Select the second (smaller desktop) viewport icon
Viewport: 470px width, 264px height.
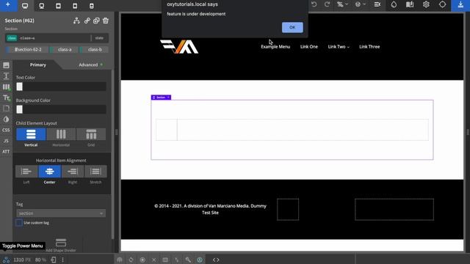click(42, 6)
